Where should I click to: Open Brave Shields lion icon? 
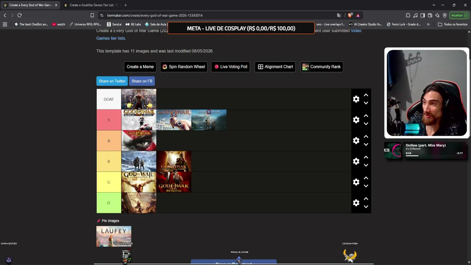point(350,15)
